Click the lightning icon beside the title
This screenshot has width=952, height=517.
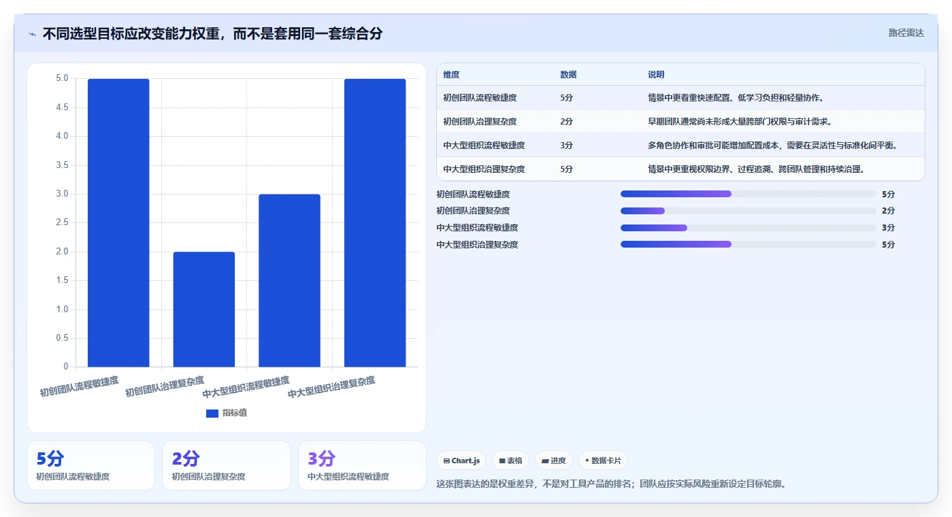point(33,34)
